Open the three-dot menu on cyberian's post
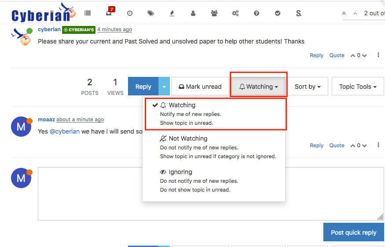The width and height of the screenshot is (385, 247). tap(378, 55)
